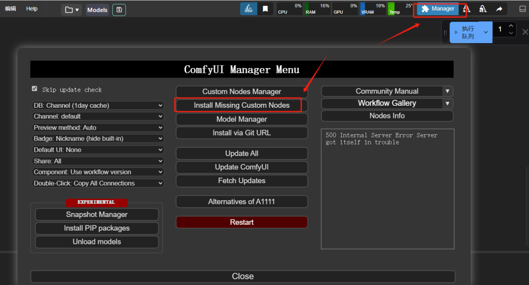Open the folder workflow icon in toolbar
The image size is (529, 285).
coord(72,10)
